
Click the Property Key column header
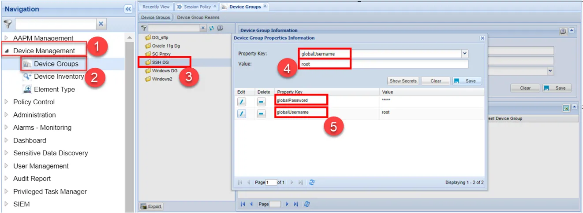pyautogui.click(x=327, y=92)
